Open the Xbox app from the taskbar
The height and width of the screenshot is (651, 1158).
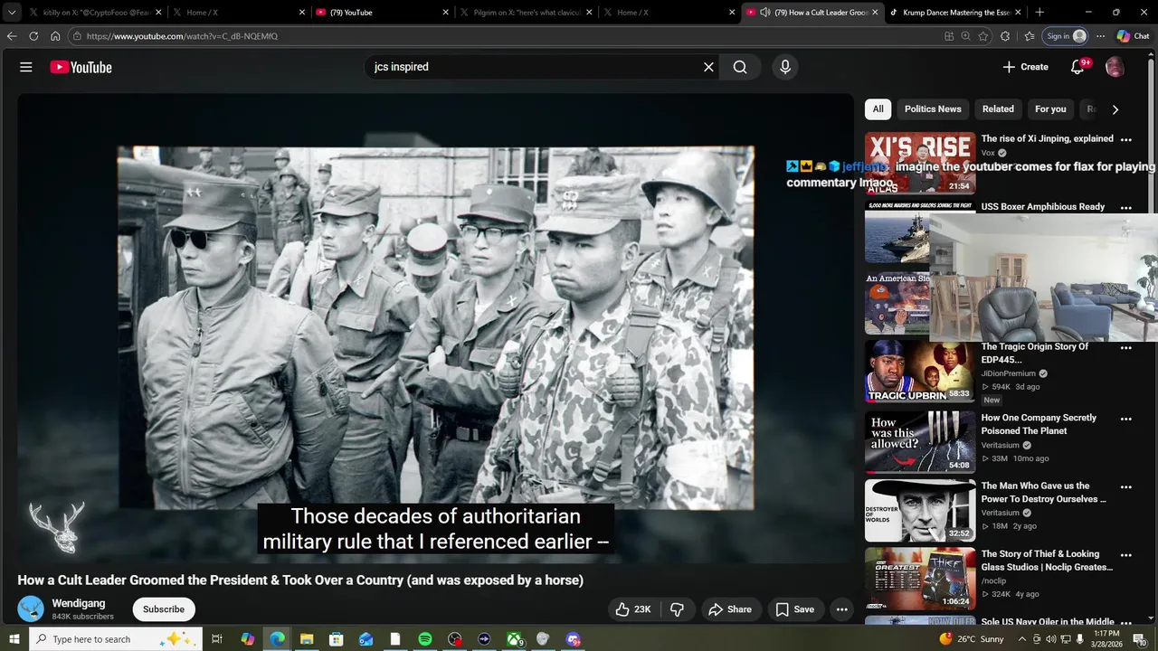pos(514,639)
